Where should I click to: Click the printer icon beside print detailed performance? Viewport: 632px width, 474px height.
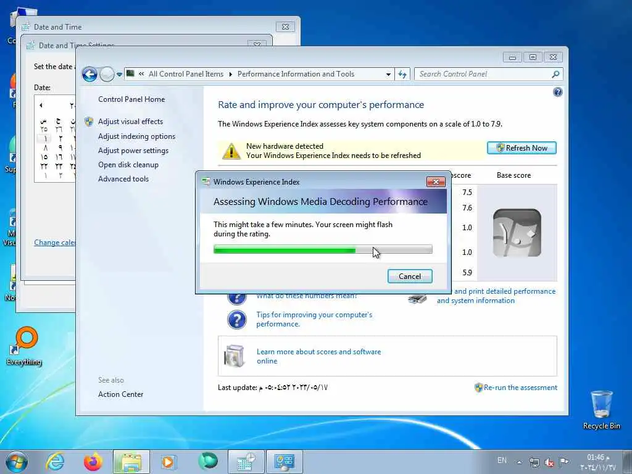point(418,299)
